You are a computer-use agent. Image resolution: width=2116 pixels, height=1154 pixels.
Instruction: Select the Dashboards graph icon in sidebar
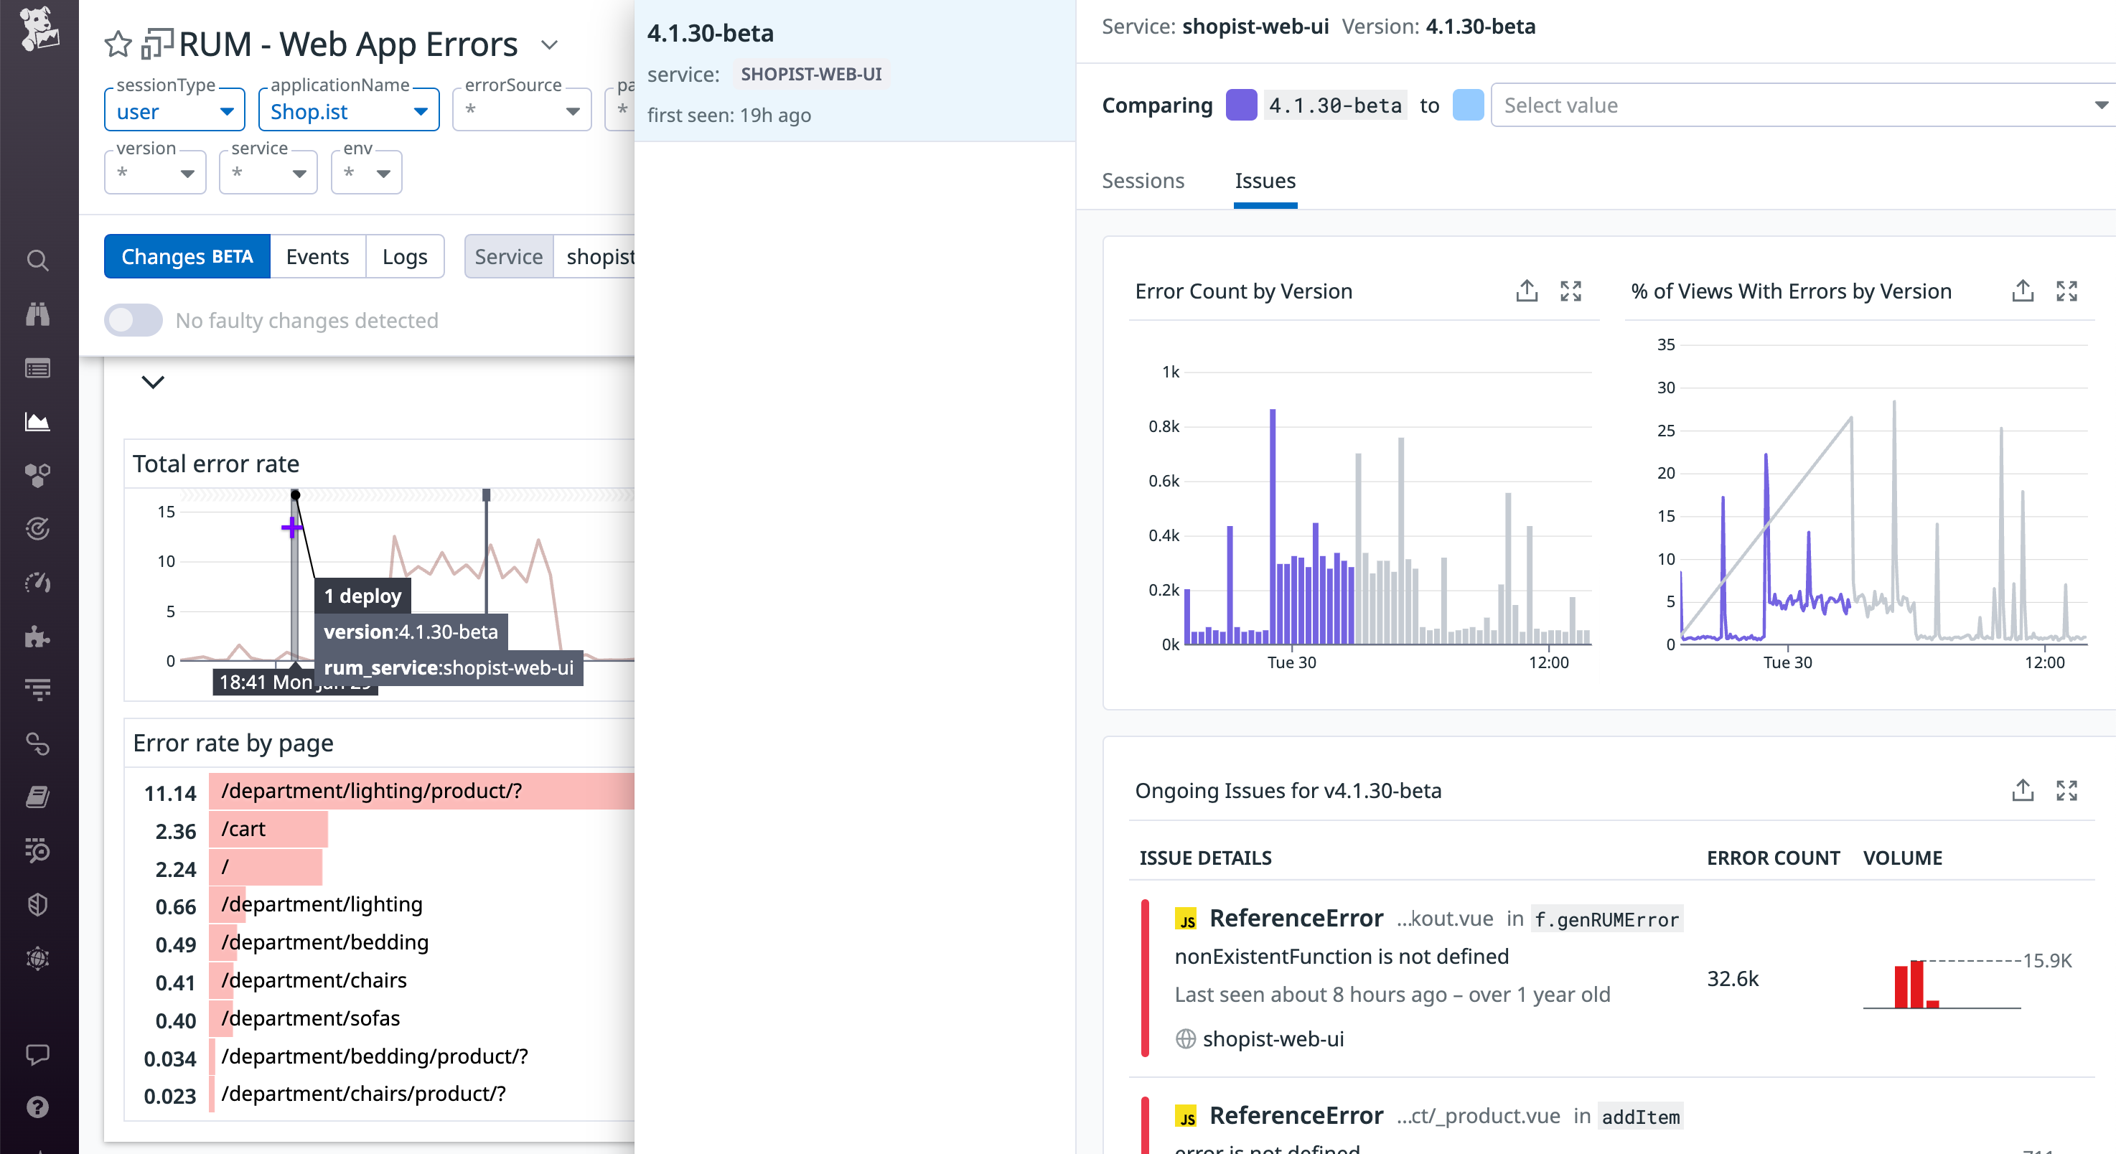coord(38,421)
